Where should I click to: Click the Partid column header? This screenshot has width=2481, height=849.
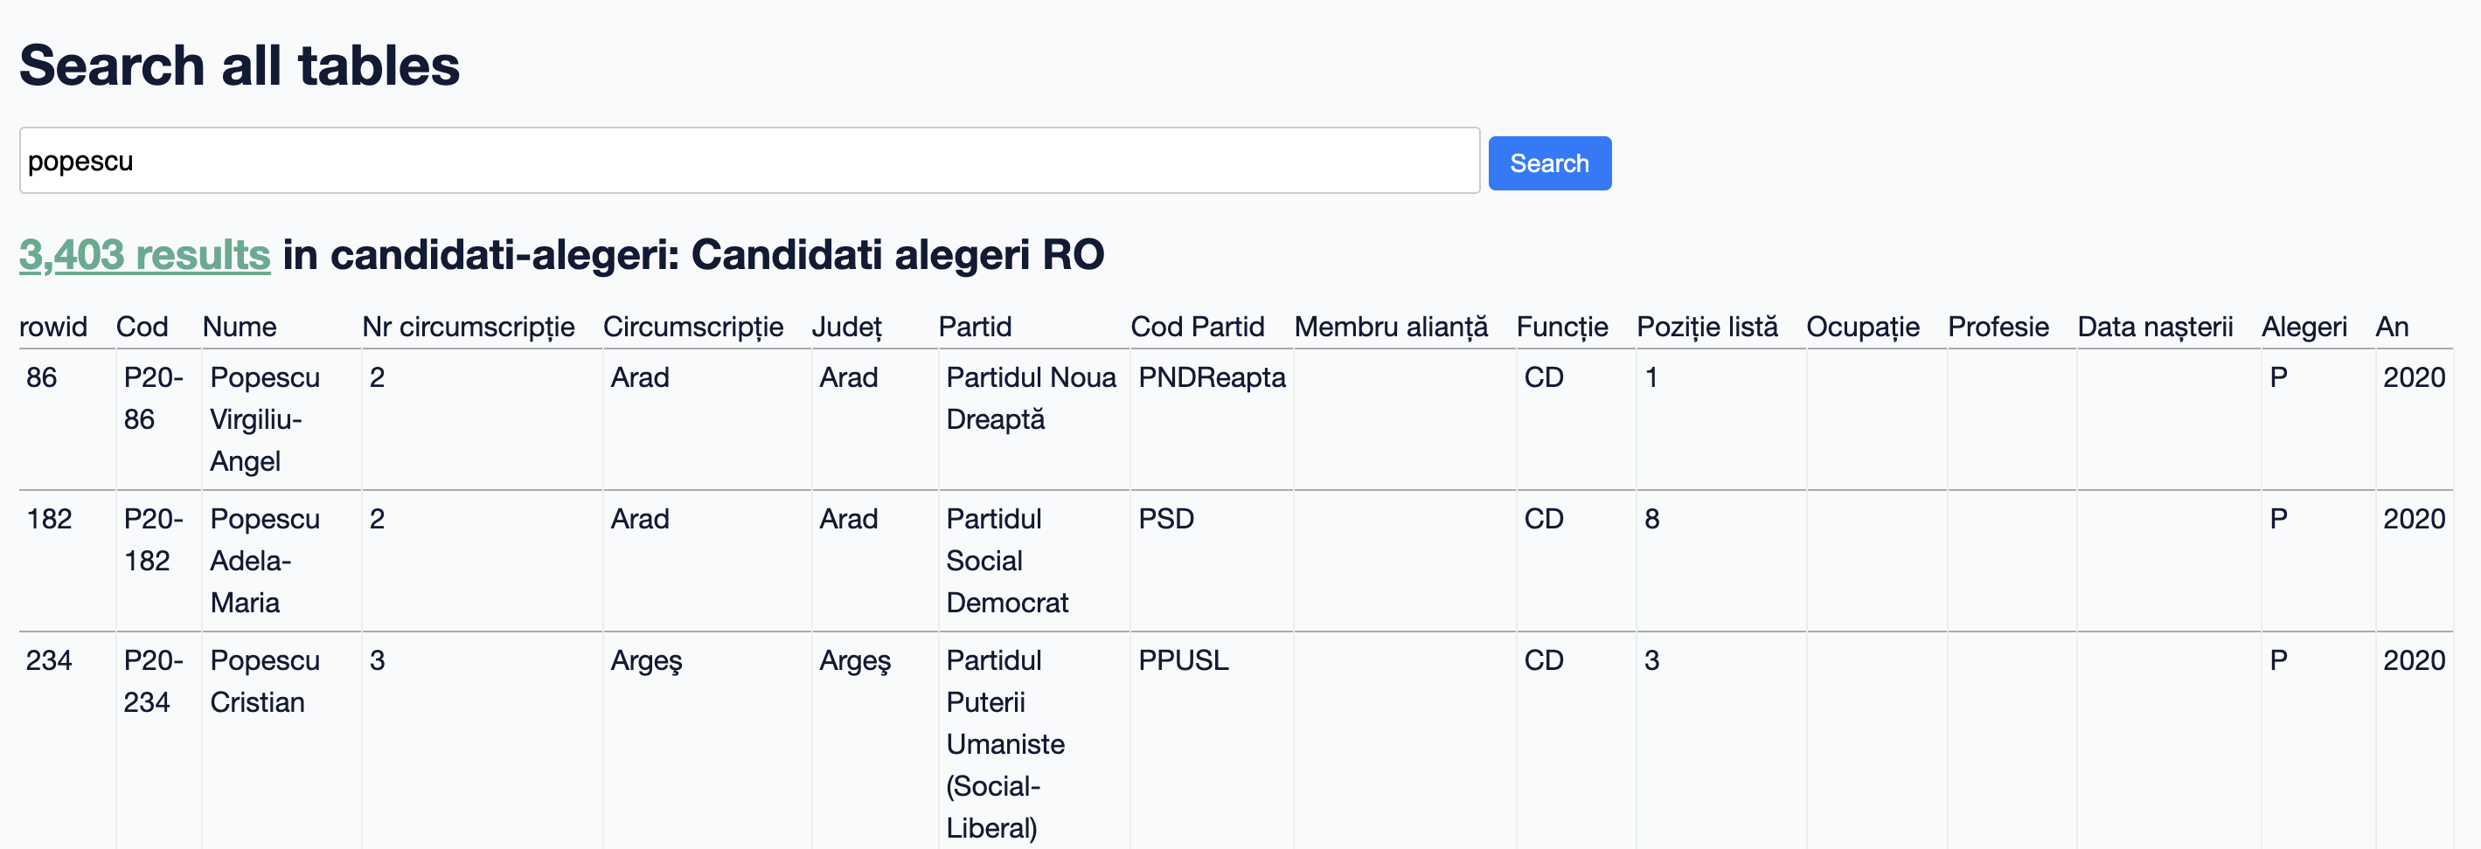point(975,327)
